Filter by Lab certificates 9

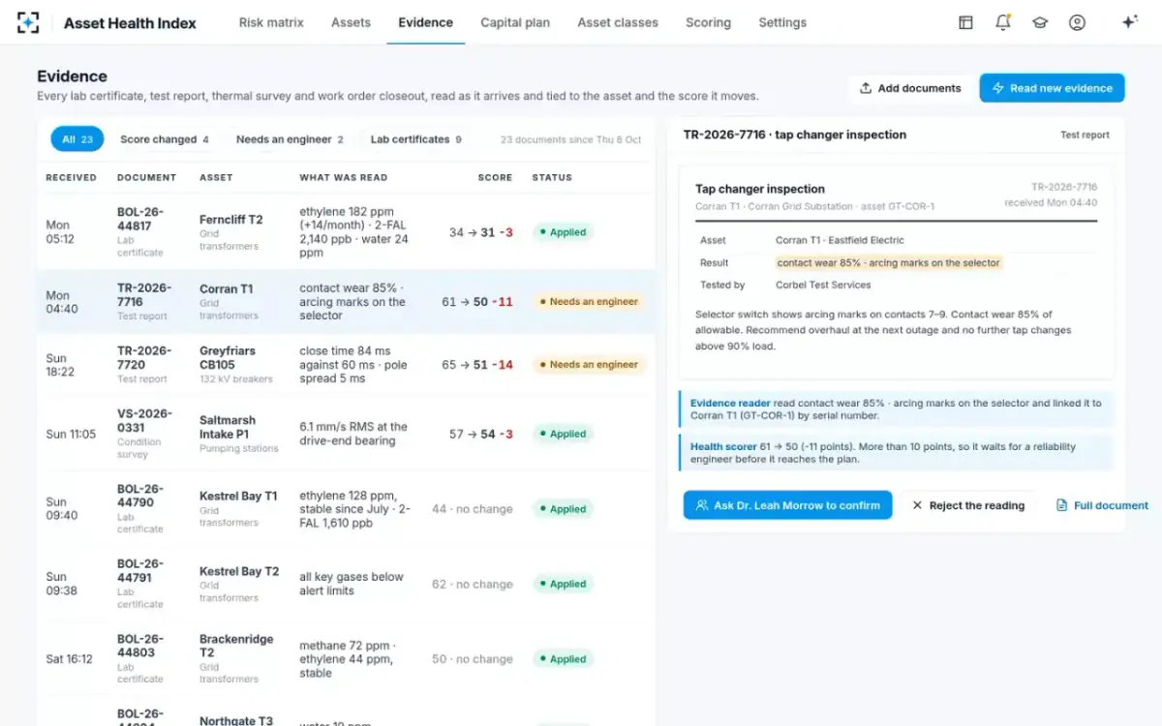coord(415,139)
